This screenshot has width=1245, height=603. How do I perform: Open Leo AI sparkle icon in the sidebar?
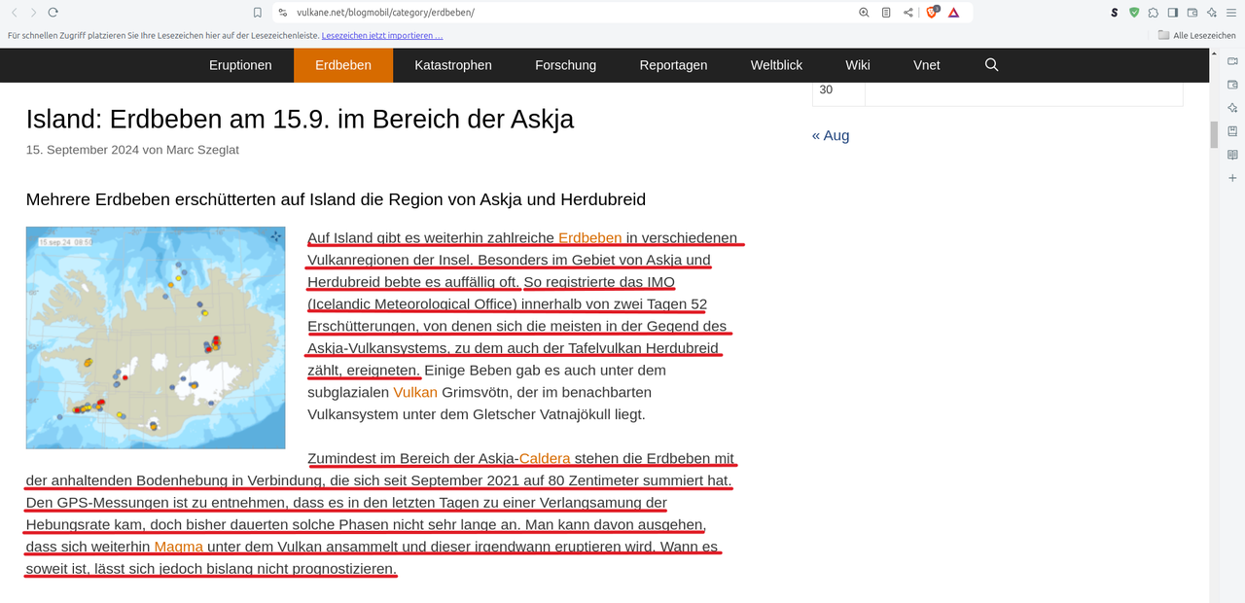[1232, 108]
